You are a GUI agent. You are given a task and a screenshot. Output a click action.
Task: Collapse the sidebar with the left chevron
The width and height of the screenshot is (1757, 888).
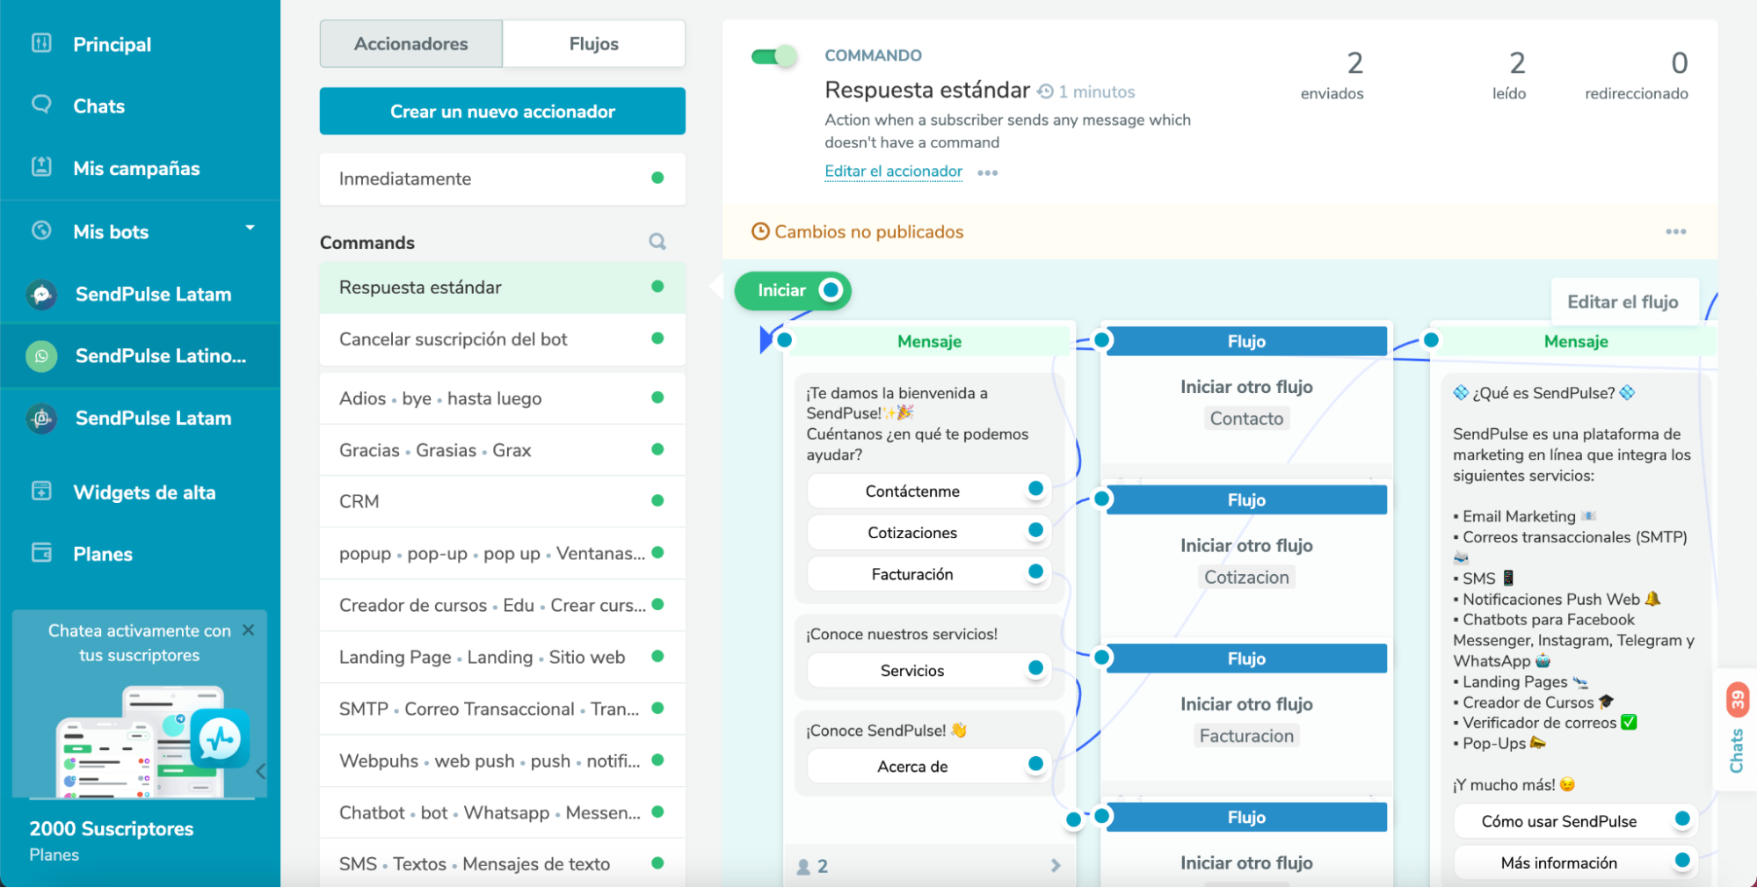click(x=261, y=772)
